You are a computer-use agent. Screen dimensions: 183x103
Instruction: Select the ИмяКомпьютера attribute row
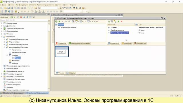click(x=136, y=30)
